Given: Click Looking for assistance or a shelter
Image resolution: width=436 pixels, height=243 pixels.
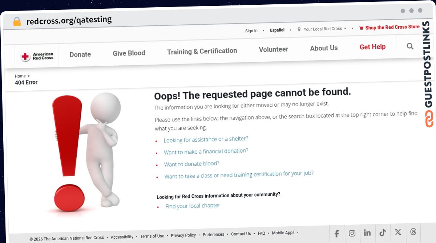Looking at the screenshot, I should [x=206, y=140].
